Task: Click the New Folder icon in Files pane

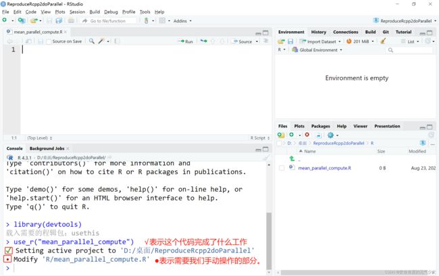Action: (x=281, y=135)
